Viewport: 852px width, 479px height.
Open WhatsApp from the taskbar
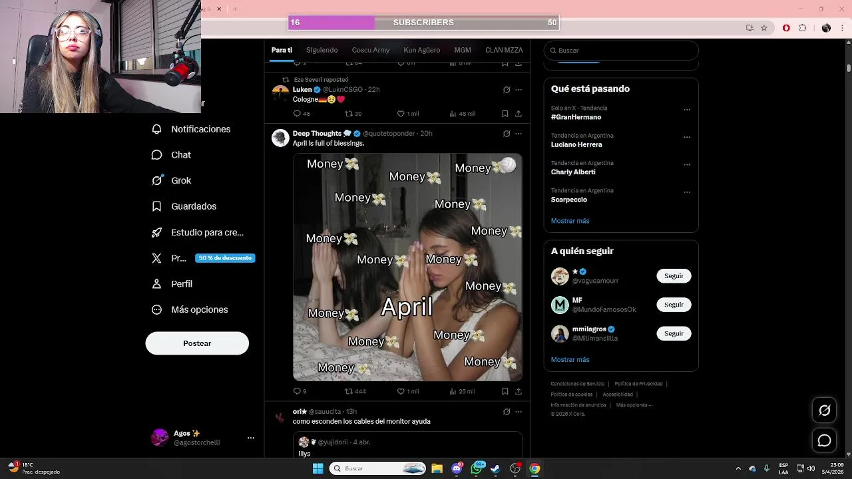click(477, 468)
